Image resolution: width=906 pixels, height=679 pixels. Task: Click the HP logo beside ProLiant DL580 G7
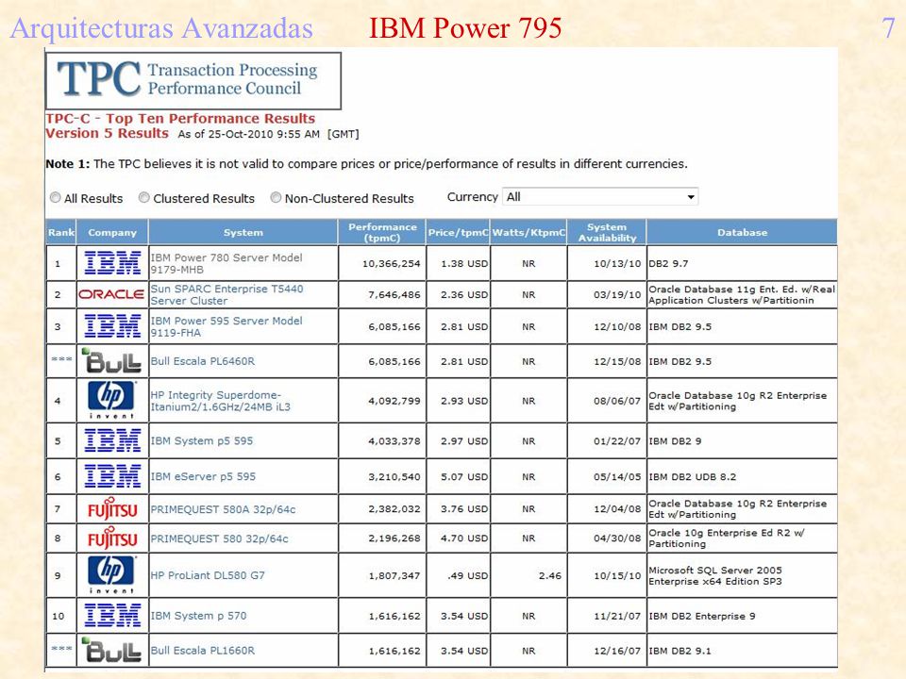(112, 574)
